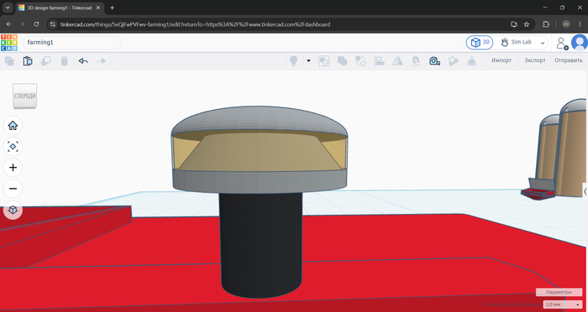Click the copy icon in toolbar

(x=9, y=61)
